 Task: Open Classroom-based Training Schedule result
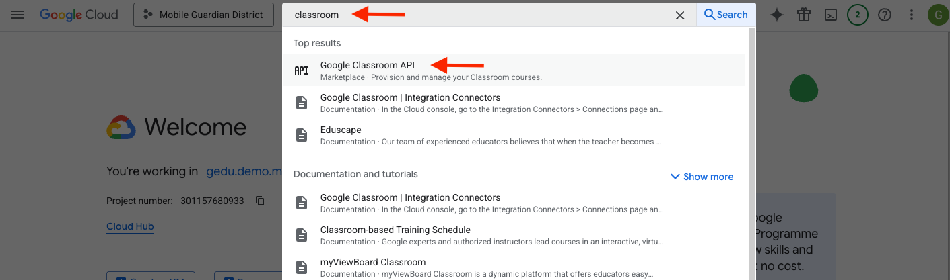pyautogui.click(x=395, y=230)
